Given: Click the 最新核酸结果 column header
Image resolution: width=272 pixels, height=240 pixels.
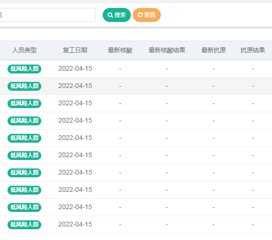Looking at the screenshot, I should [x=167, y=51].
